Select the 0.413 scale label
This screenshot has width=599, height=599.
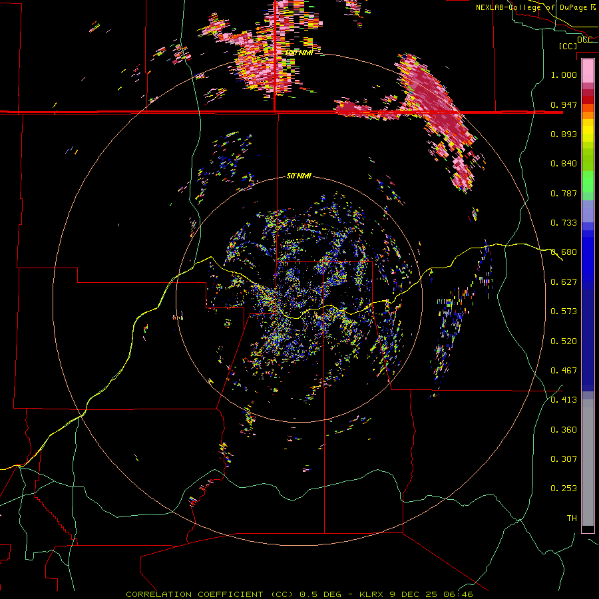(x=564, y=400)
